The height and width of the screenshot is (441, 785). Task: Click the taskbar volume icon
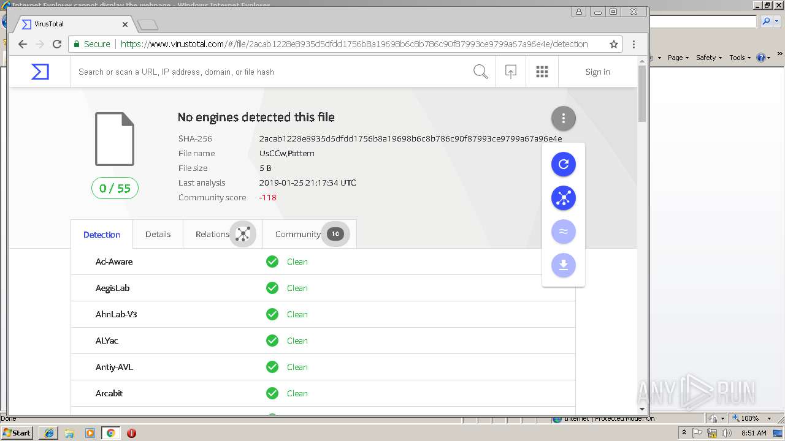tap(727, 433)
